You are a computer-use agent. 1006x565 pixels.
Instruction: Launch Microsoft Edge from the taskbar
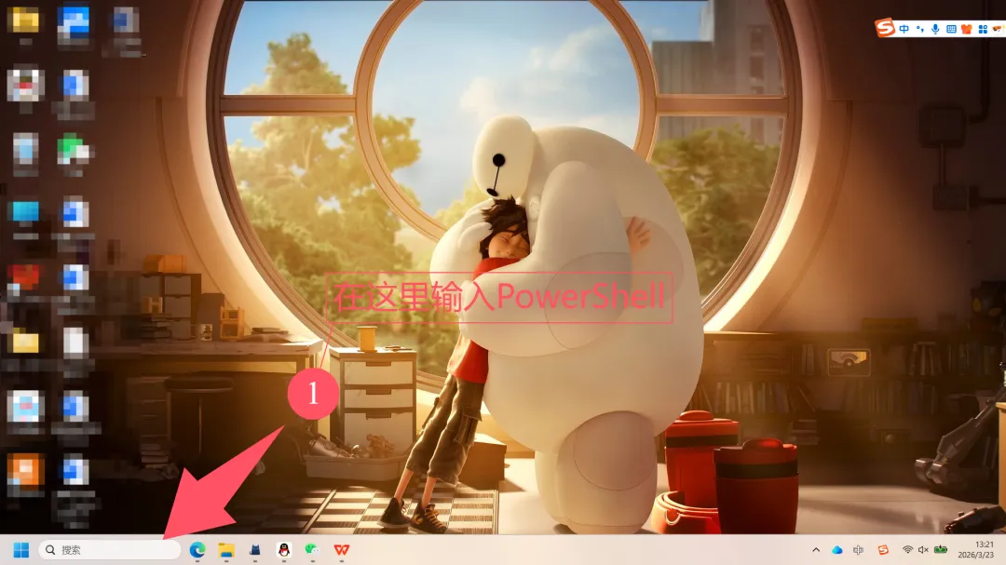click(197, 549)
